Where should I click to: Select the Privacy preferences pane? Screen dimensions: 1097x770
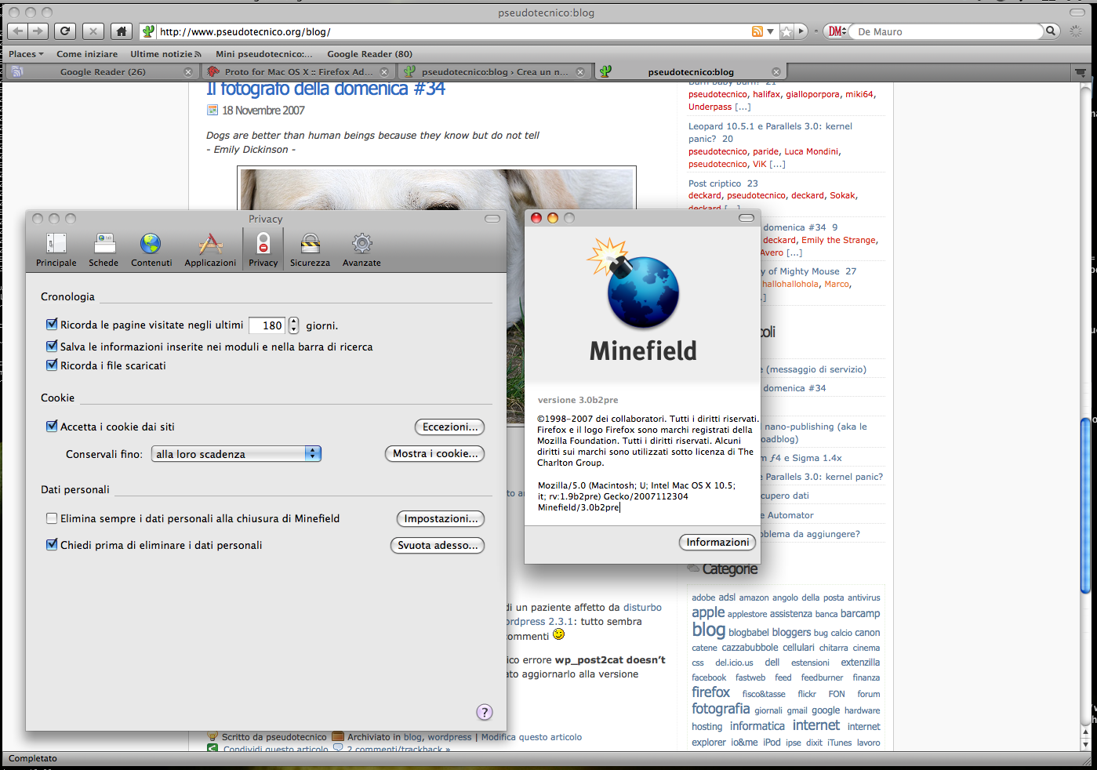tap(263, 250)
